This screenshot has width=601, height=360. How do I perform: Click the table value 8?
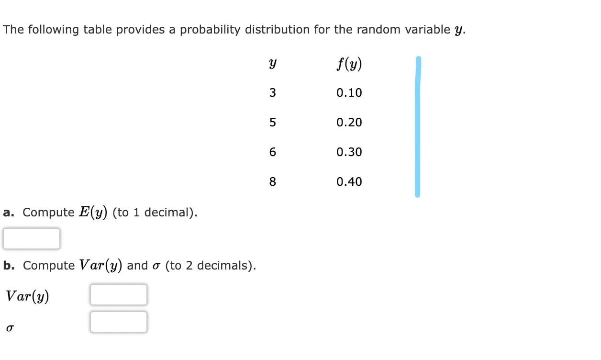pyautogui.click(x=272, y=181)
